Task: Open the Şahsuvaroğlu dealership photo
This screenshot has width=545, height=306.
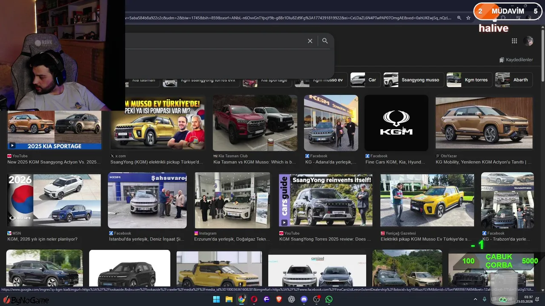Action: tap(147, 200)
